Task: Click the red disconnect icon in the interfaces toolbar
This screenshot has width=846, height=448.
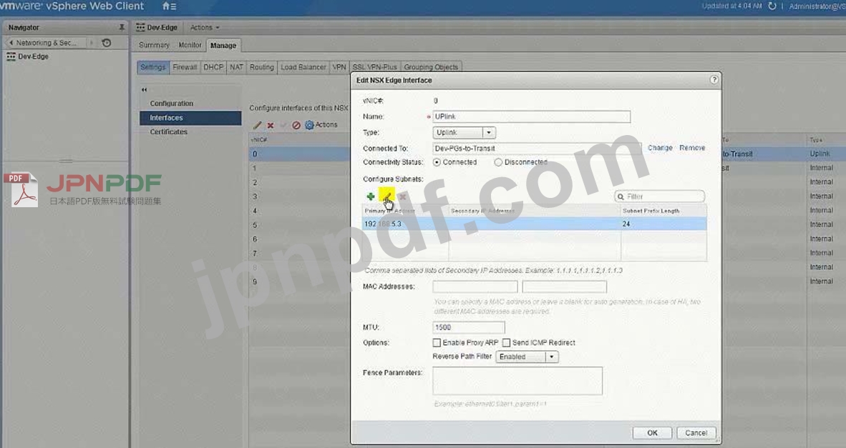Action: 296,125
